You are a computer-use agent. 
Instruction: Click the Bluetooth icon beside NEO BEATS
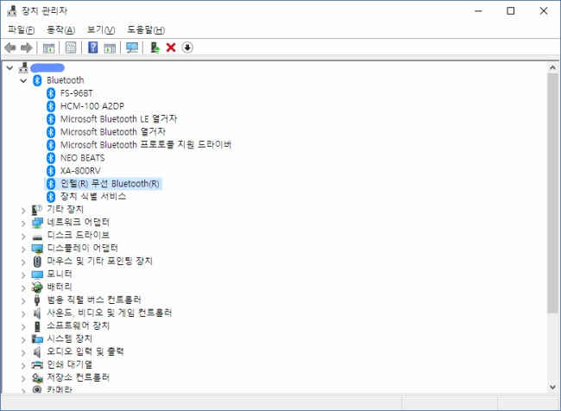click(x=51, y=158)
